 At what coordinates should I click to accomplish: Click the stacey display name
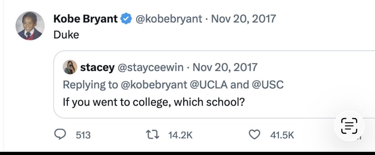[97, 68]
